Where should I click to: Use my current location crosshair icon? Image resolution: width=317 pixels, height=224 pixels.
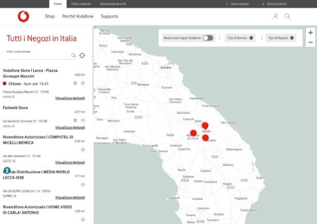coord(82,55)
